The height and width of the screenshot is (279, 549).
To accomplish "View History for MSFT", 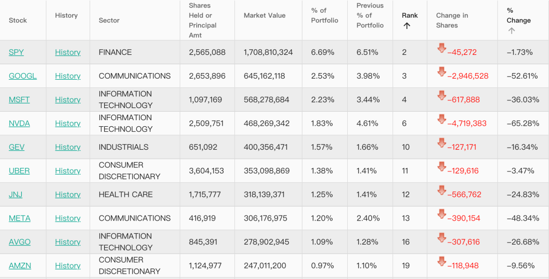I will 68,100.
